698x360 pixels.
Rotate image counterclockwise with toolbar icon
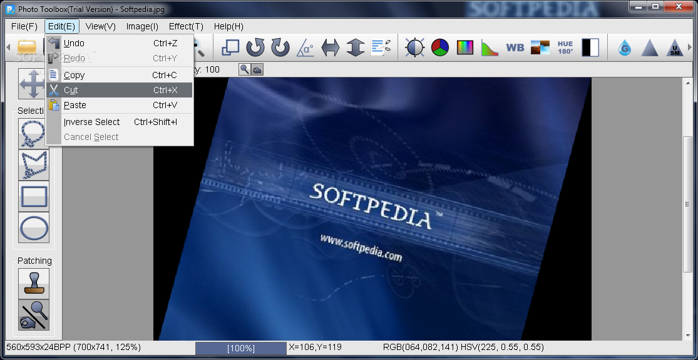point(255,47)
